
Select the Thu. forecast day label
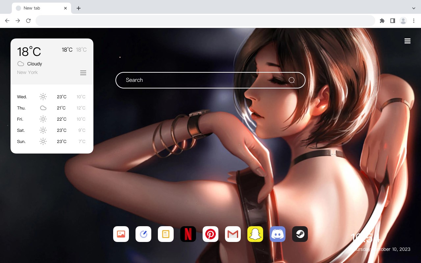pos(21,108)
